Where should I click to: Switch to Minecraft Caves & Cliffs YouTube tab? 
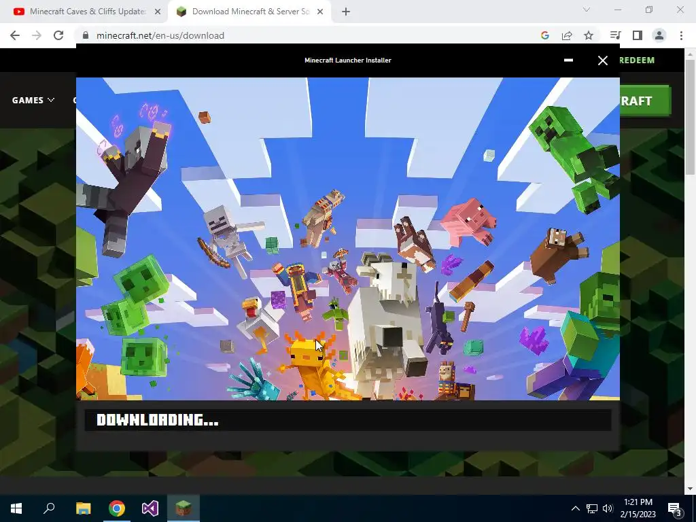coord(84,12)
